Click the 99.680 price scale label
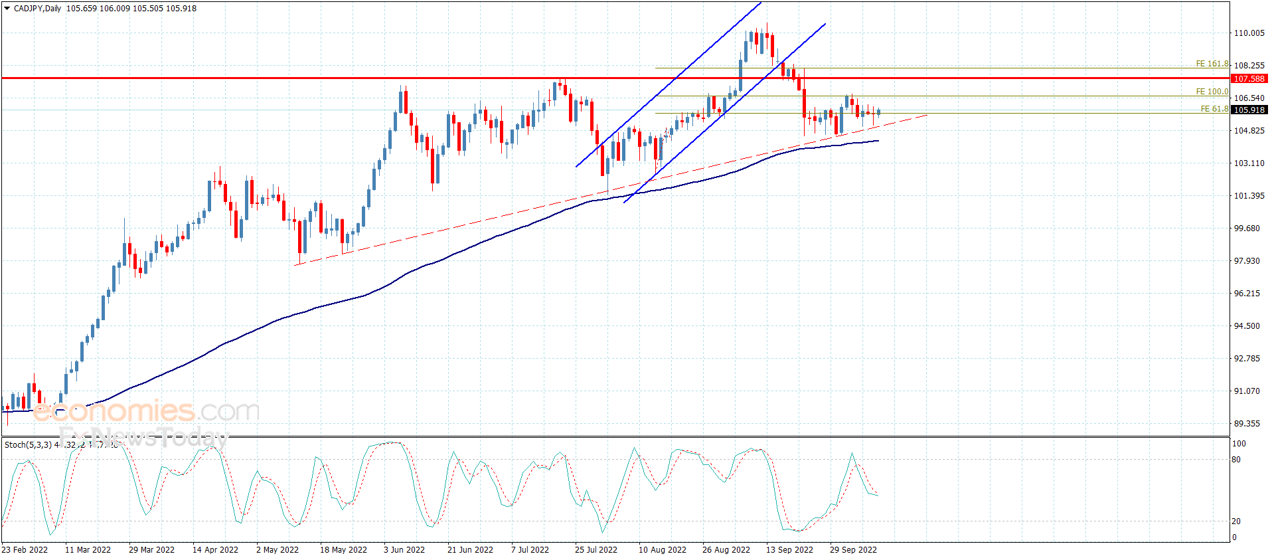The width and height of the screenshot is (1272, 558). 1246,228
